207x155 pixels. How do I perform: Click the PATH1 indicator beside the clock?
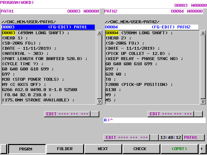193,138
